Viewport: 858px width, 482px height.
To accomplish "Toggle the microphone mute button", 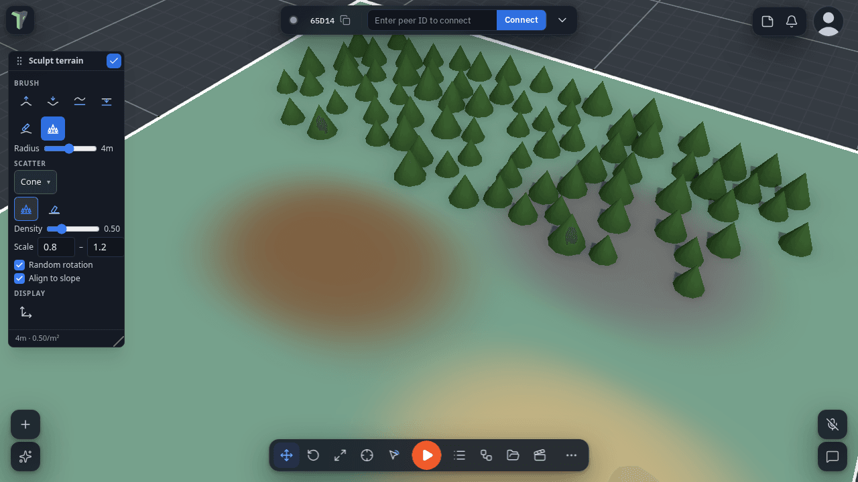I will tap(833, 424).
